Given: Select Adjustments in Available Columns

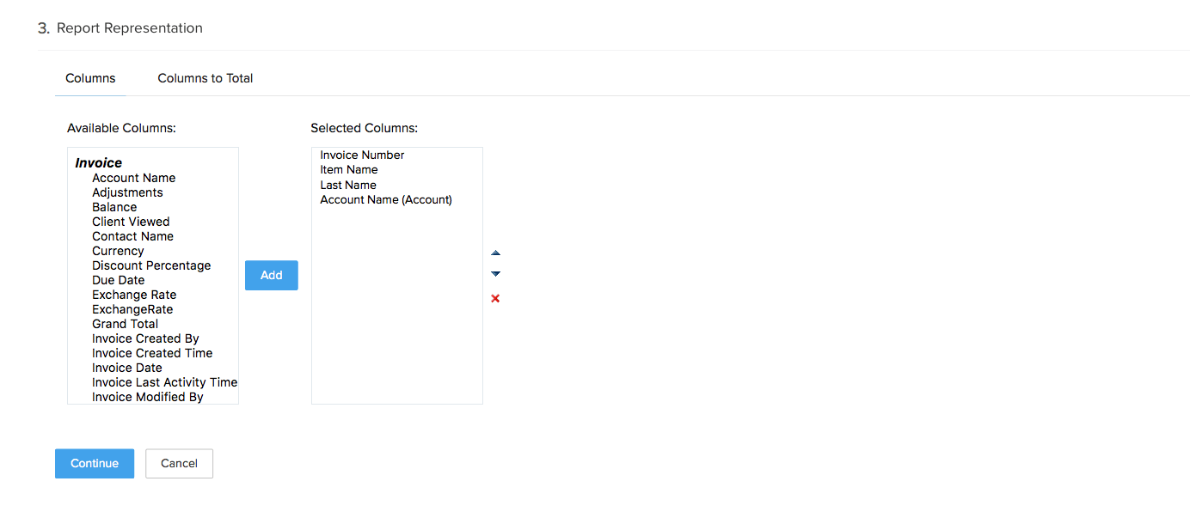Looking at the screenshot, I should pos(127,192).
